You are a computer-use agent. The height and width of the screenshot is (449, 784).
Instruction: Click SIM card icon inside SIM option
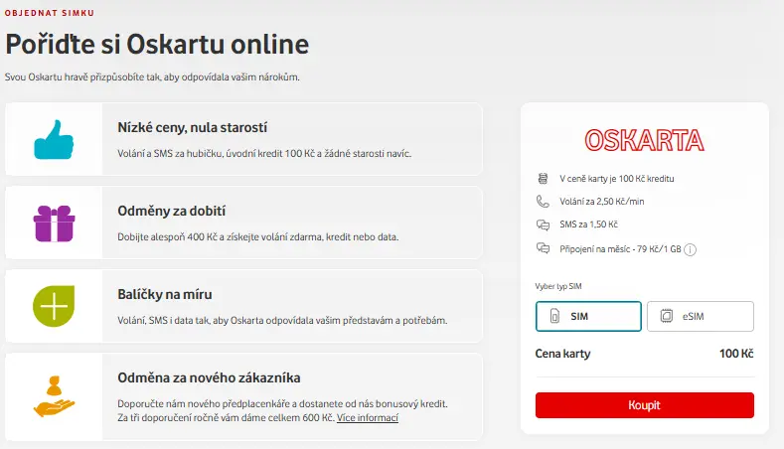554,316
